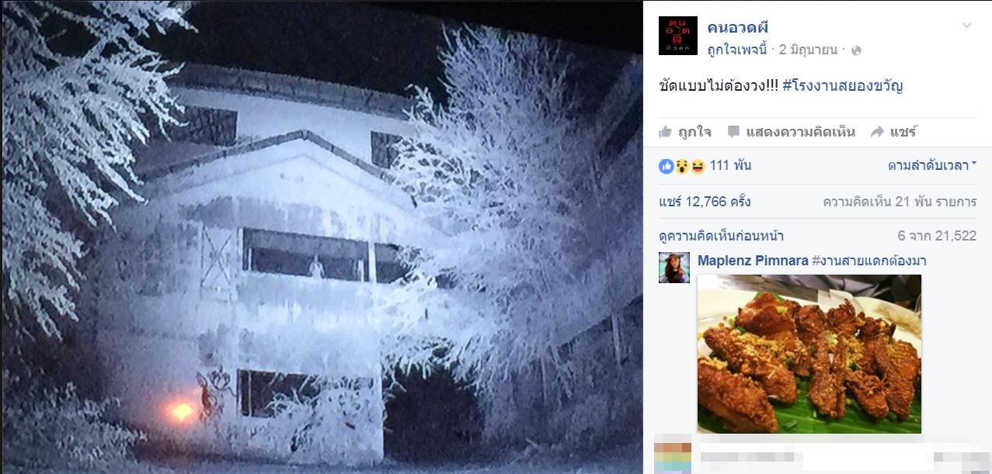The width and height of the screenshot is (992, 474).
Task: Click the #งานสายแดกต้องมา hashtag
Action: (x=868, y=261)
